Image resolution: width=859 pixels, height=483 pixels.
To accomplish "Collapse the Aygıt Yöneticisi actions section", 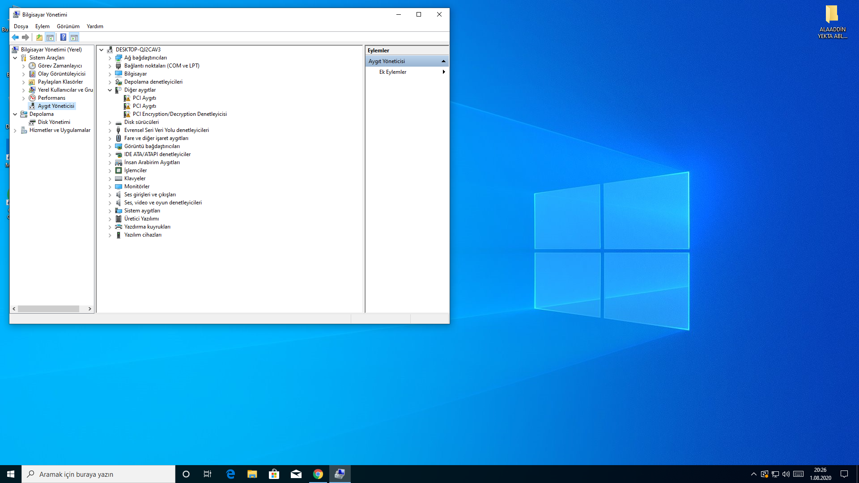I will (x=443, y=61).
